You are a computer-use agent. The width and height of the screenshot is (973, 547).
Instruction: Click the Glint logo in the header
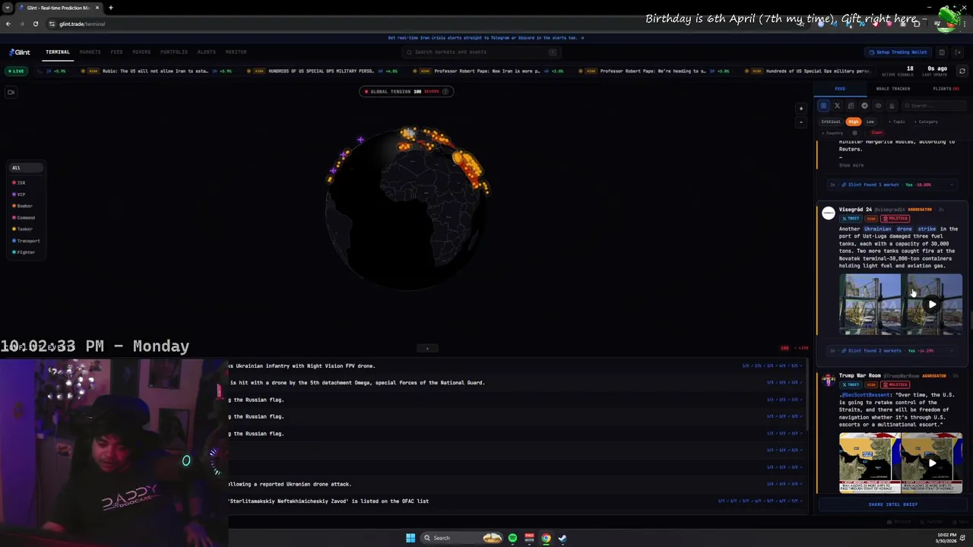pyautogui.click(x=20, y=52)
